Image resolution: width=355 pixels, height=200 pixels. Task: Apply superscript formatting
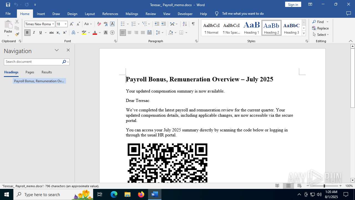pyautogui.click(x=65, y=32)
